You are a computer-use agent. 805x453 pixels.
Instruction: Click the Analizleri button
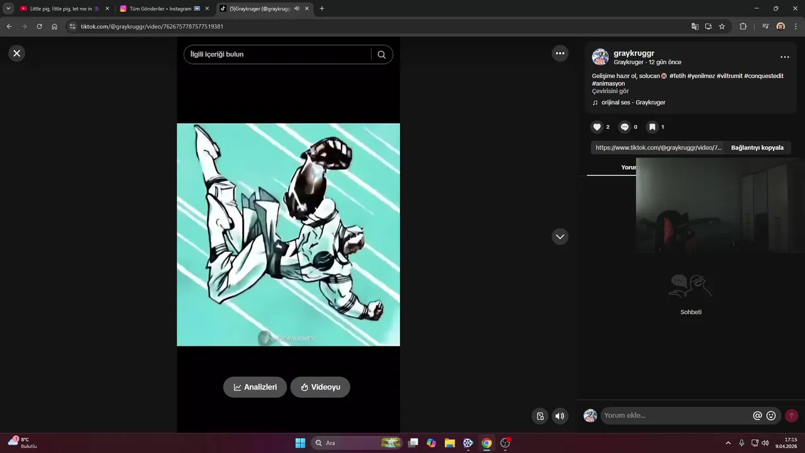255,387
